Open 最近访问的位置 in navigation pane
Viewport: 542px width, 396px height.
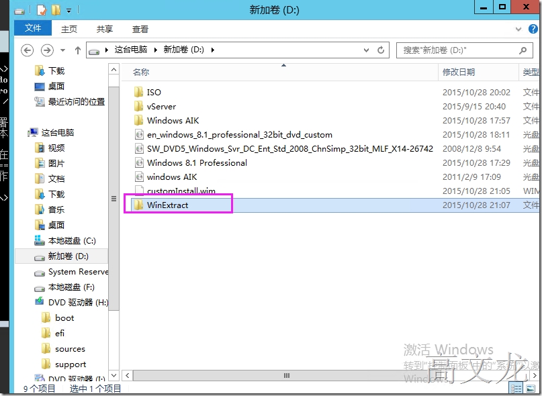(77, 102)
